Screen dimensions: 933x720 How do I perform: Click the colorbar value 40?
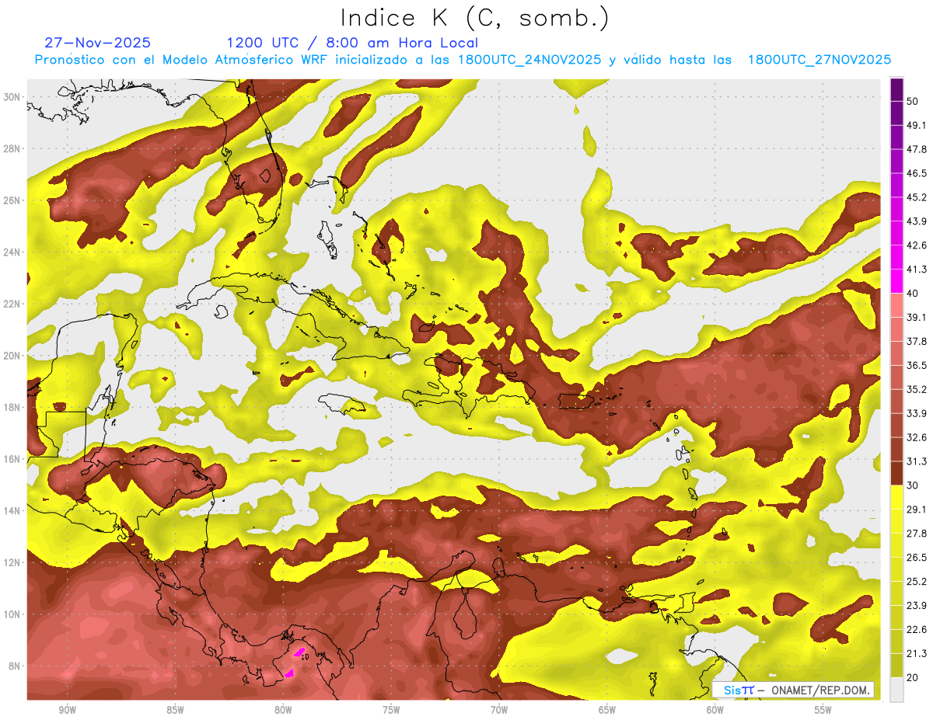pyautogui.click(x=914, y=294)
